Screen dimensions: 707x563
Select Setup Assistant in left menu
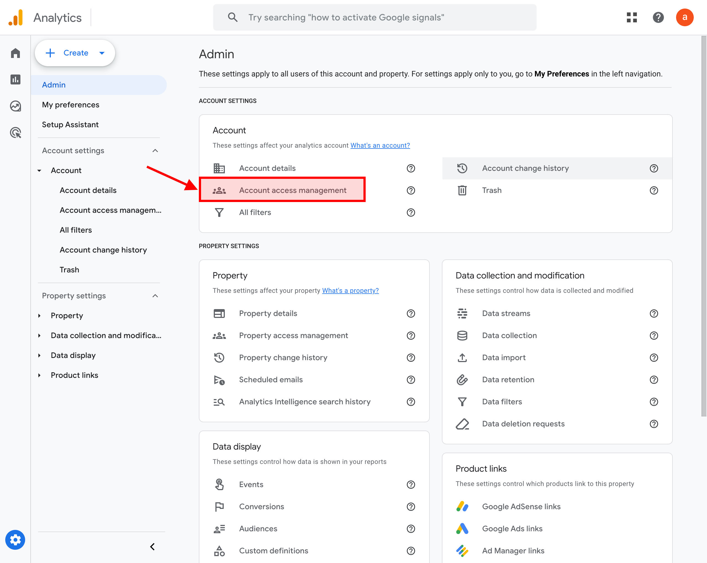pyautogui.click(x=70, y=124)
